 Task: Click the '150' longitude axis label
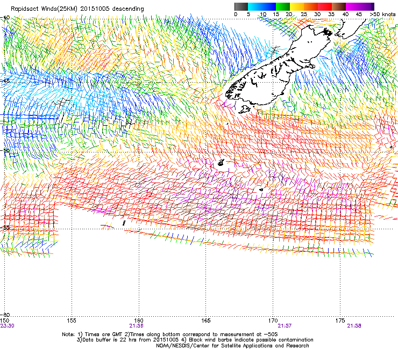pyautogui.click(x=4, y=321)
